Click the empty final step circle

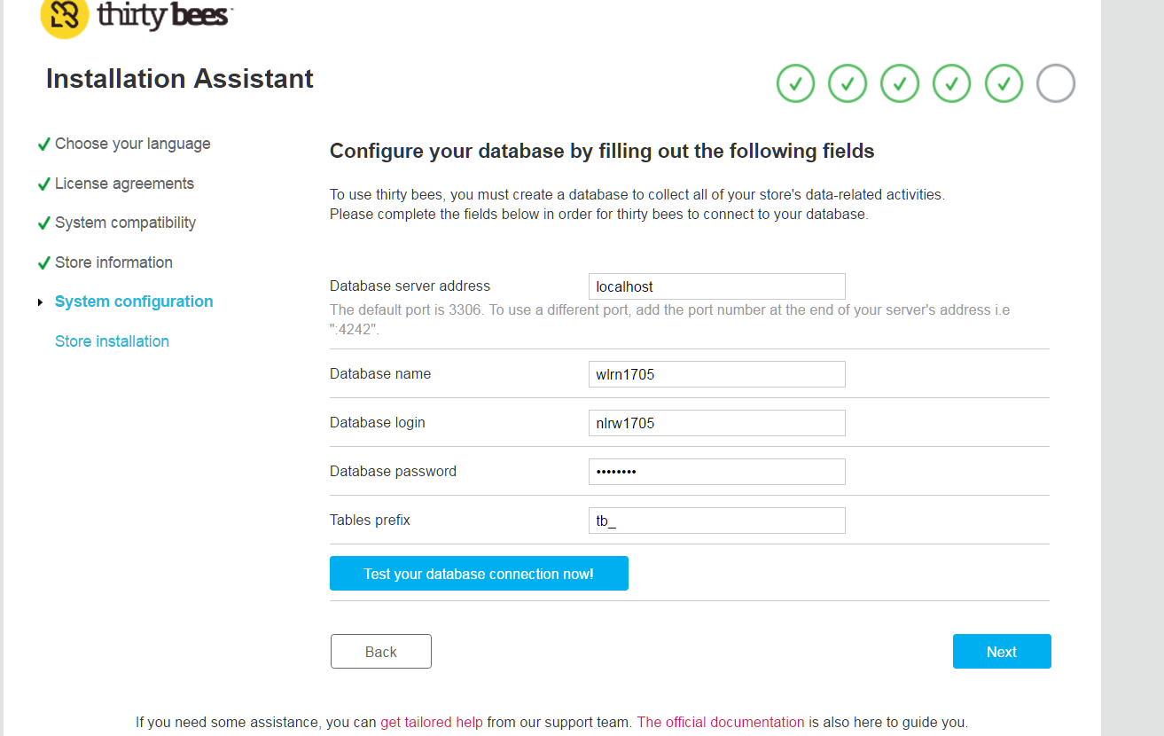click(1056, 84)
